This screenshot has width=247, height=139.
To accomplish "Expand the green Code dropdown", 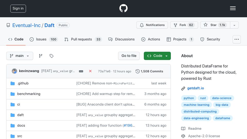I will tap(157, 56).
